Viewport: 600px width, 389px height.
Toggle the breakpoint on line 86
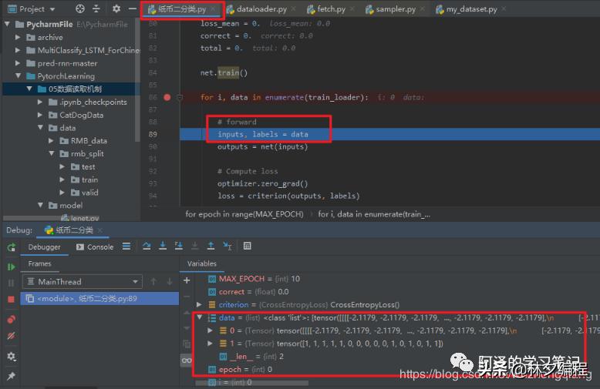167,98
